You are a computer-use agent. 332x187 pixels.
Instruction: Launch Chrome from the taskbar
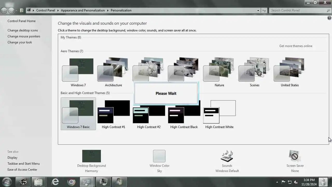pos(71,182)
